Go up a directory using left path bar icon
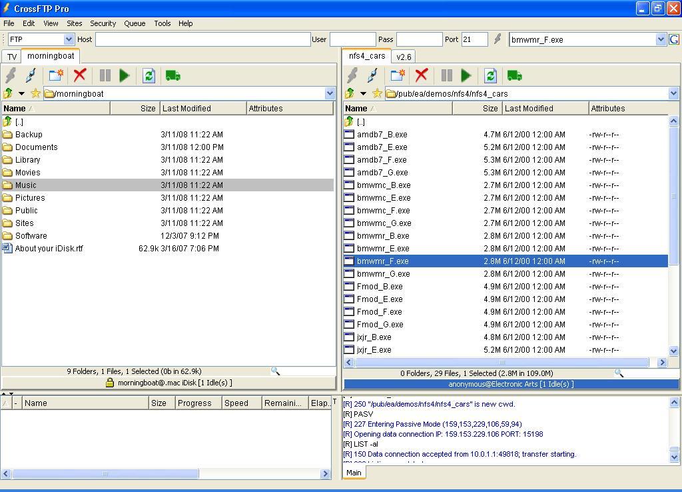The height and width of the screenshot is (492, 682). tap(8, 93)
